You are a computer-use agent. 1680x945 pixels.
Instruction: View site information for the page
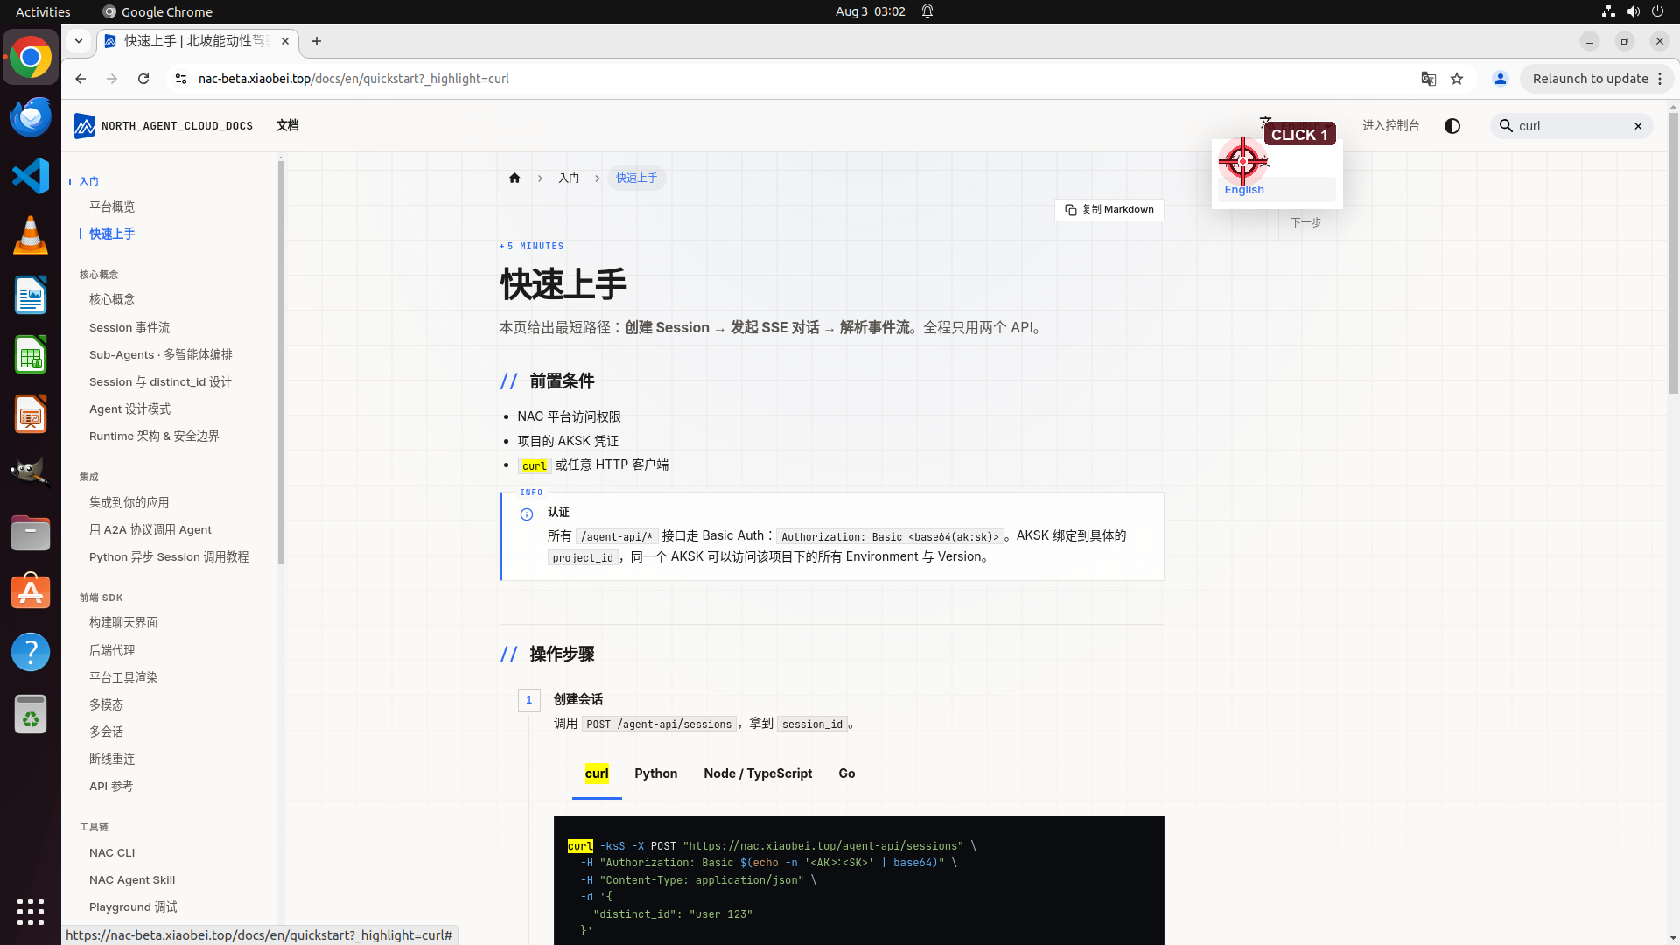181,79
